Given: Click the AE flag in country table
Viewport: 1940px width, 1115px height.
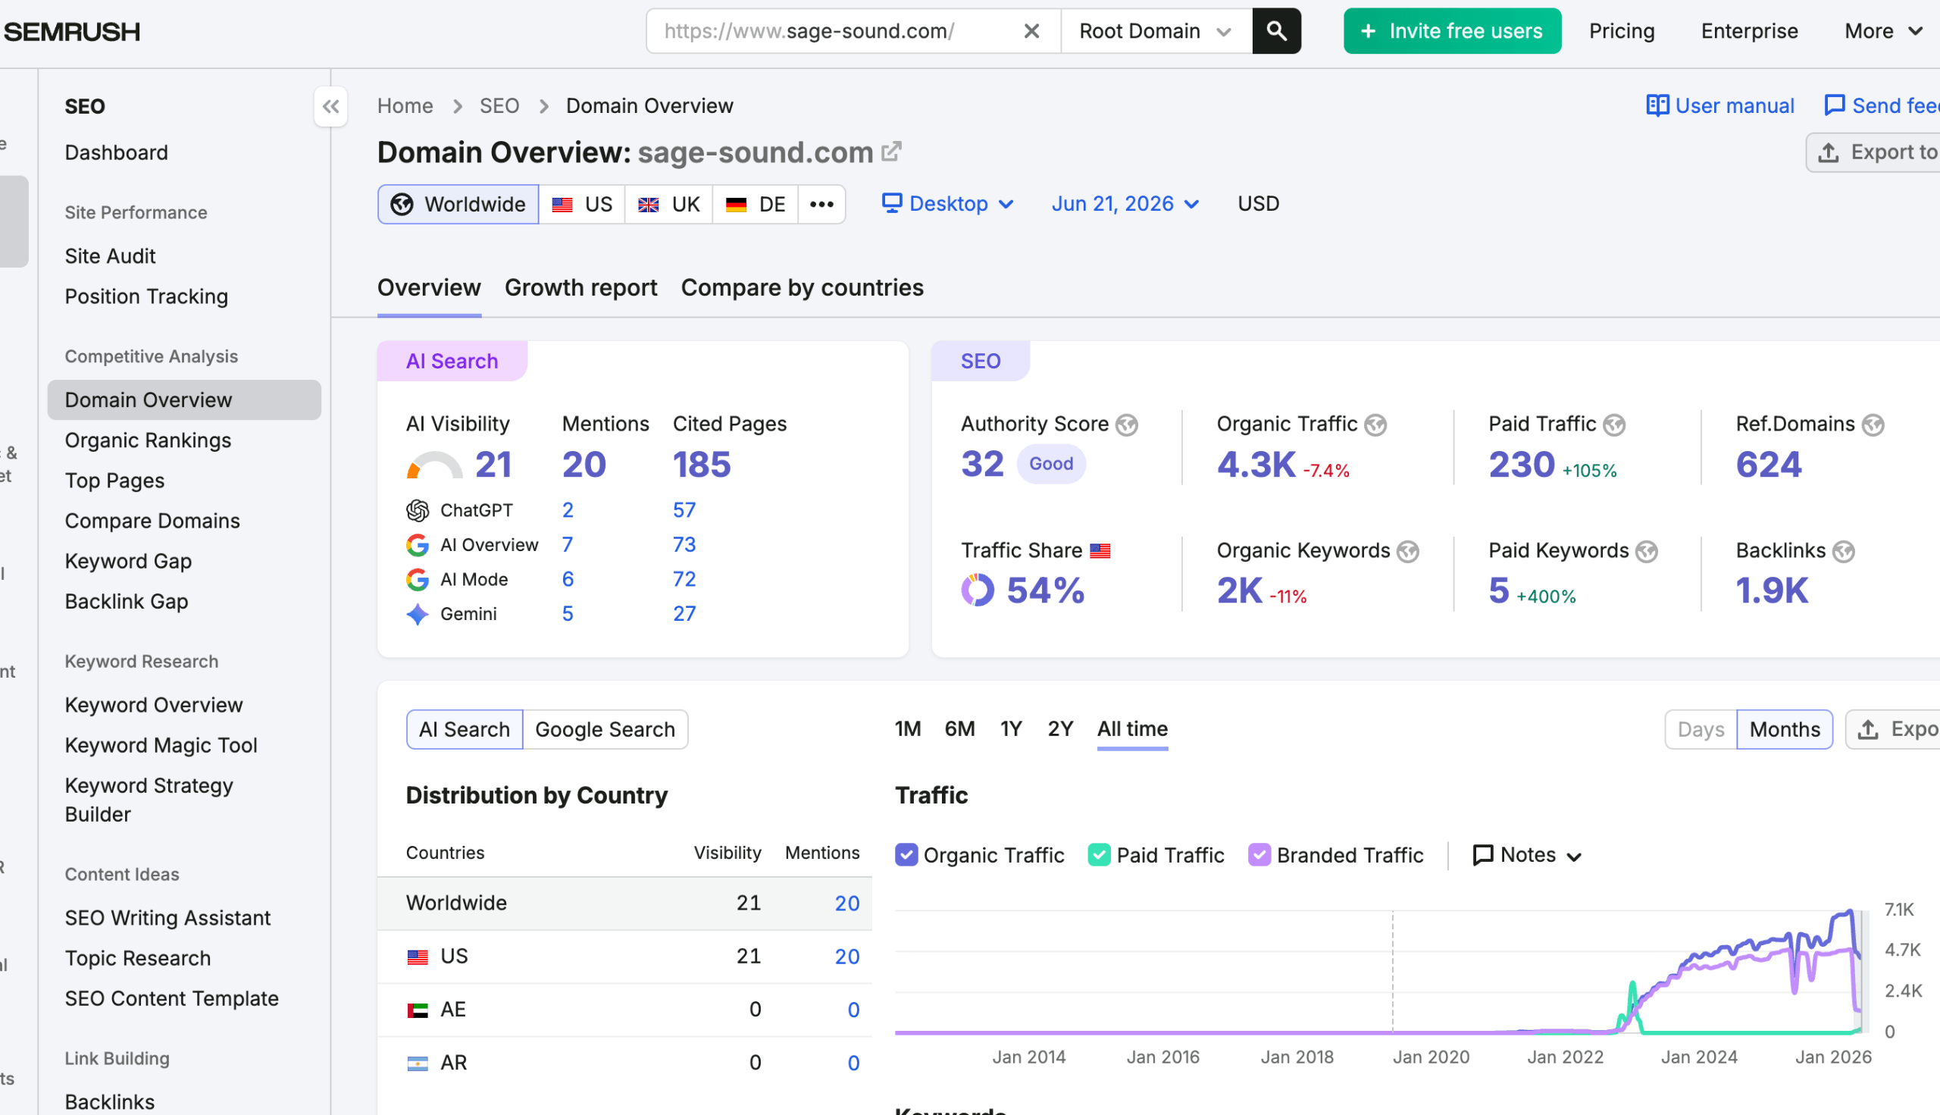Looking at the screenshot, I should [418, 1011].
